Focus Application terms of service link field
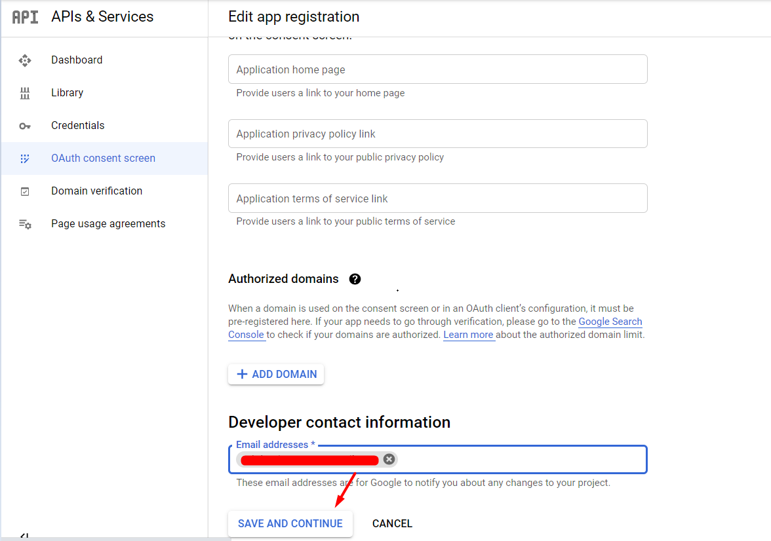Viewport: 771px width, 541px height. [x=438, y=198]
